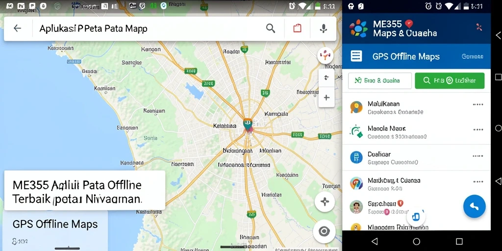Open more options for Cualiar
The image size is (502, 251).
477,156
